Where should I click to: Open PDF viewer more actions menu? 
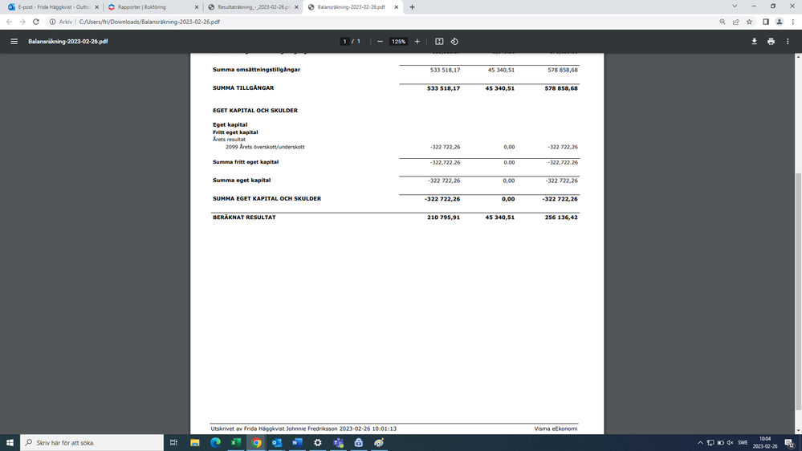788,41
